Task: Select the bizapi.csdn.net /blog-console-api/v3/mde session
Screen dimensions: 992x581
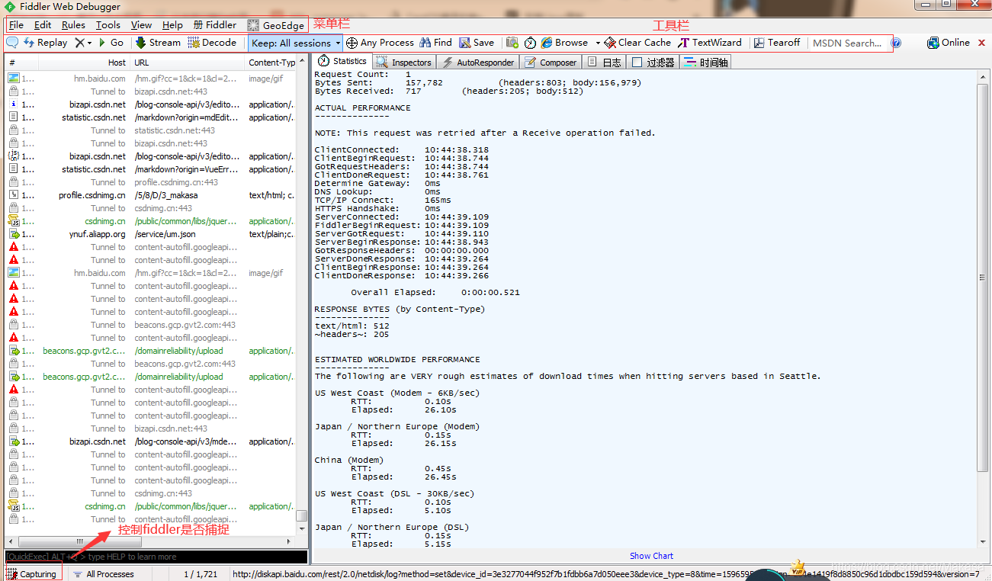Action: pos(151,441)
